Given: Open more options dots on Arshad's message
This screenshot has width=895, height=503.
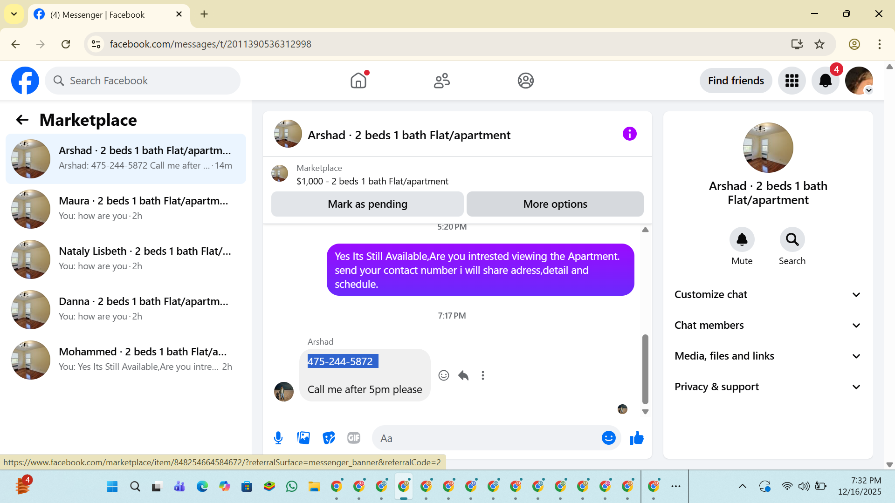Looking at the screenshot, I should (x=483, y=375).
